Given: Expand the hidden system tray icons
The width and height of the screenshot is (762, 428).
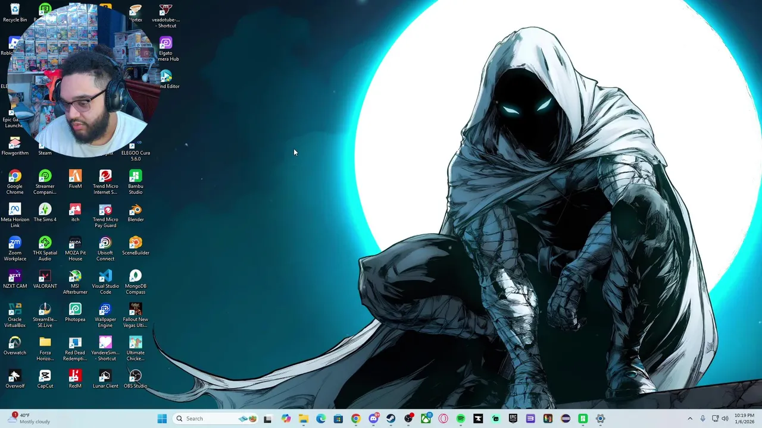Looking at the screenshot, I should [x=690, y=418].
